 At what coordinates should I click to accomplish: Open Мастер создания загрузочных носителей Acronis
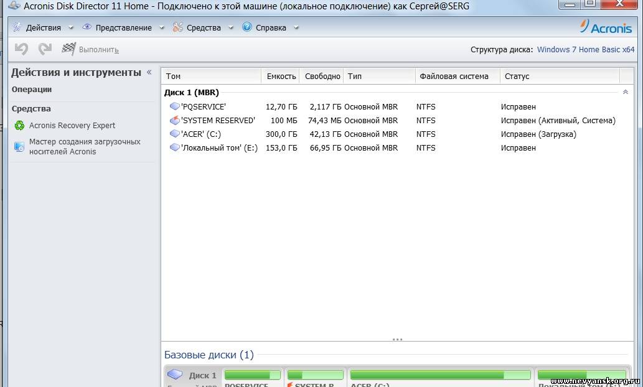[85, 146]
